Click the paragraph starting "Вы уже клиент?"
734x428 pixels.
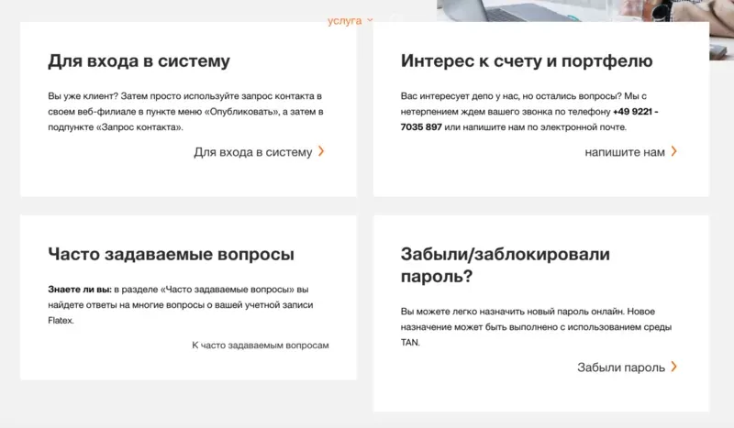pyautogui.click(x=186, y=111)
